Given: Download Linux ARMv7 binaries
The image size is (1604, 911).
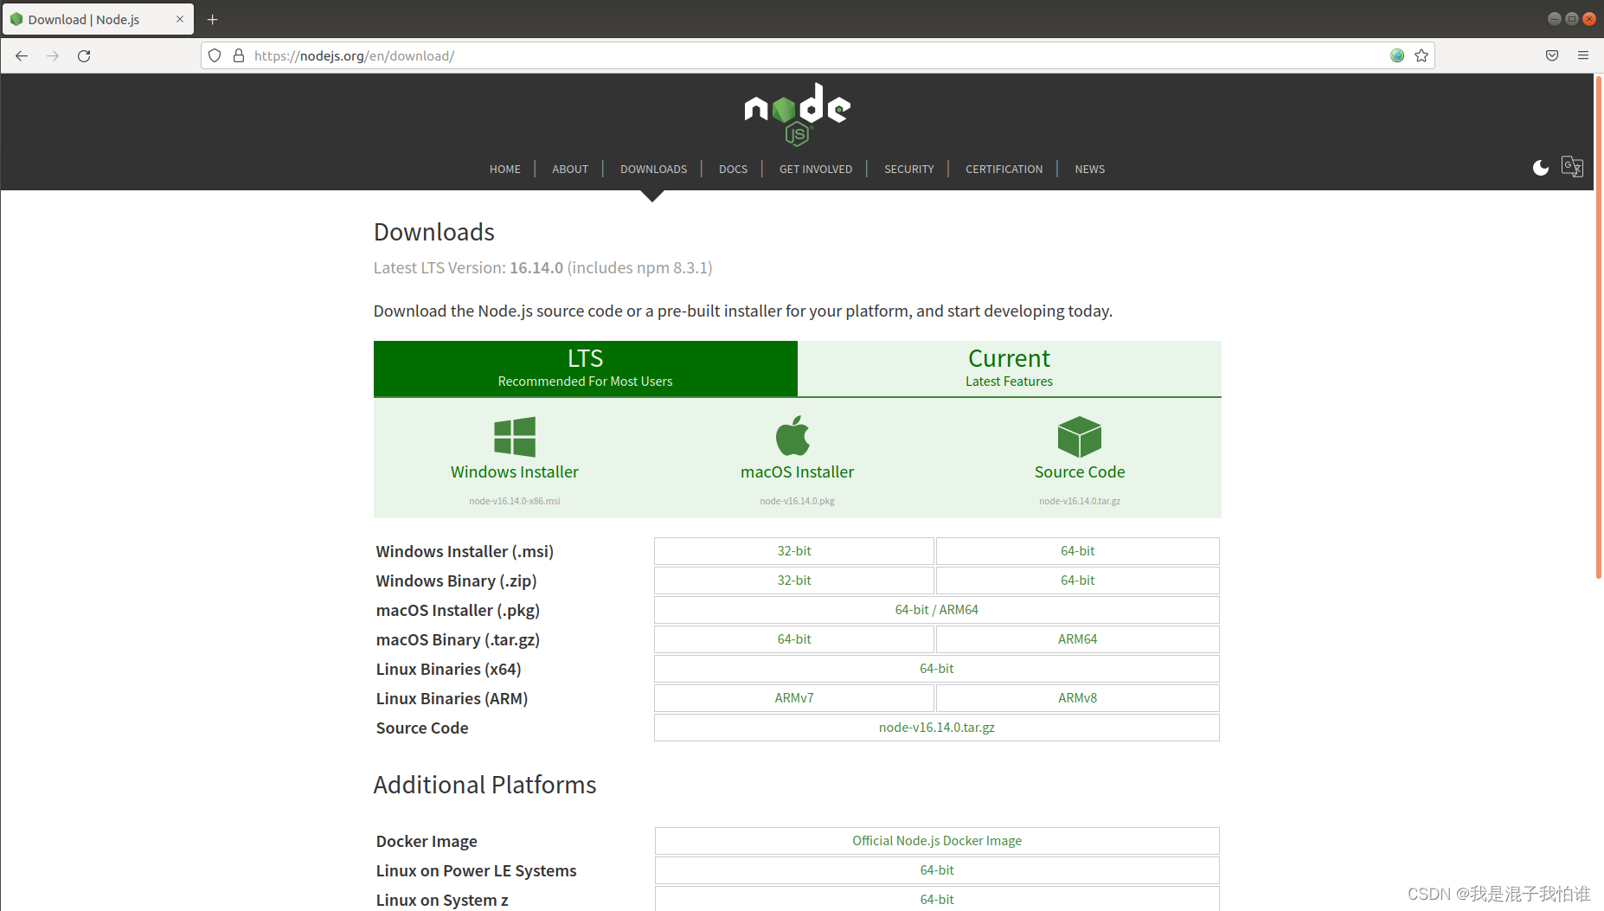Looking at the screenshot, I should pos(794,698).
